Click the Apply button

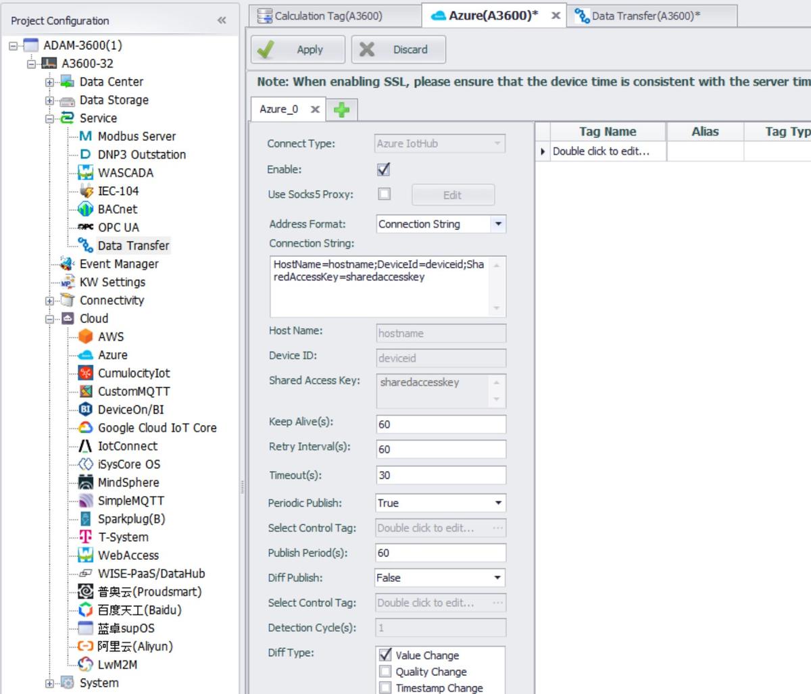point(298,49)
